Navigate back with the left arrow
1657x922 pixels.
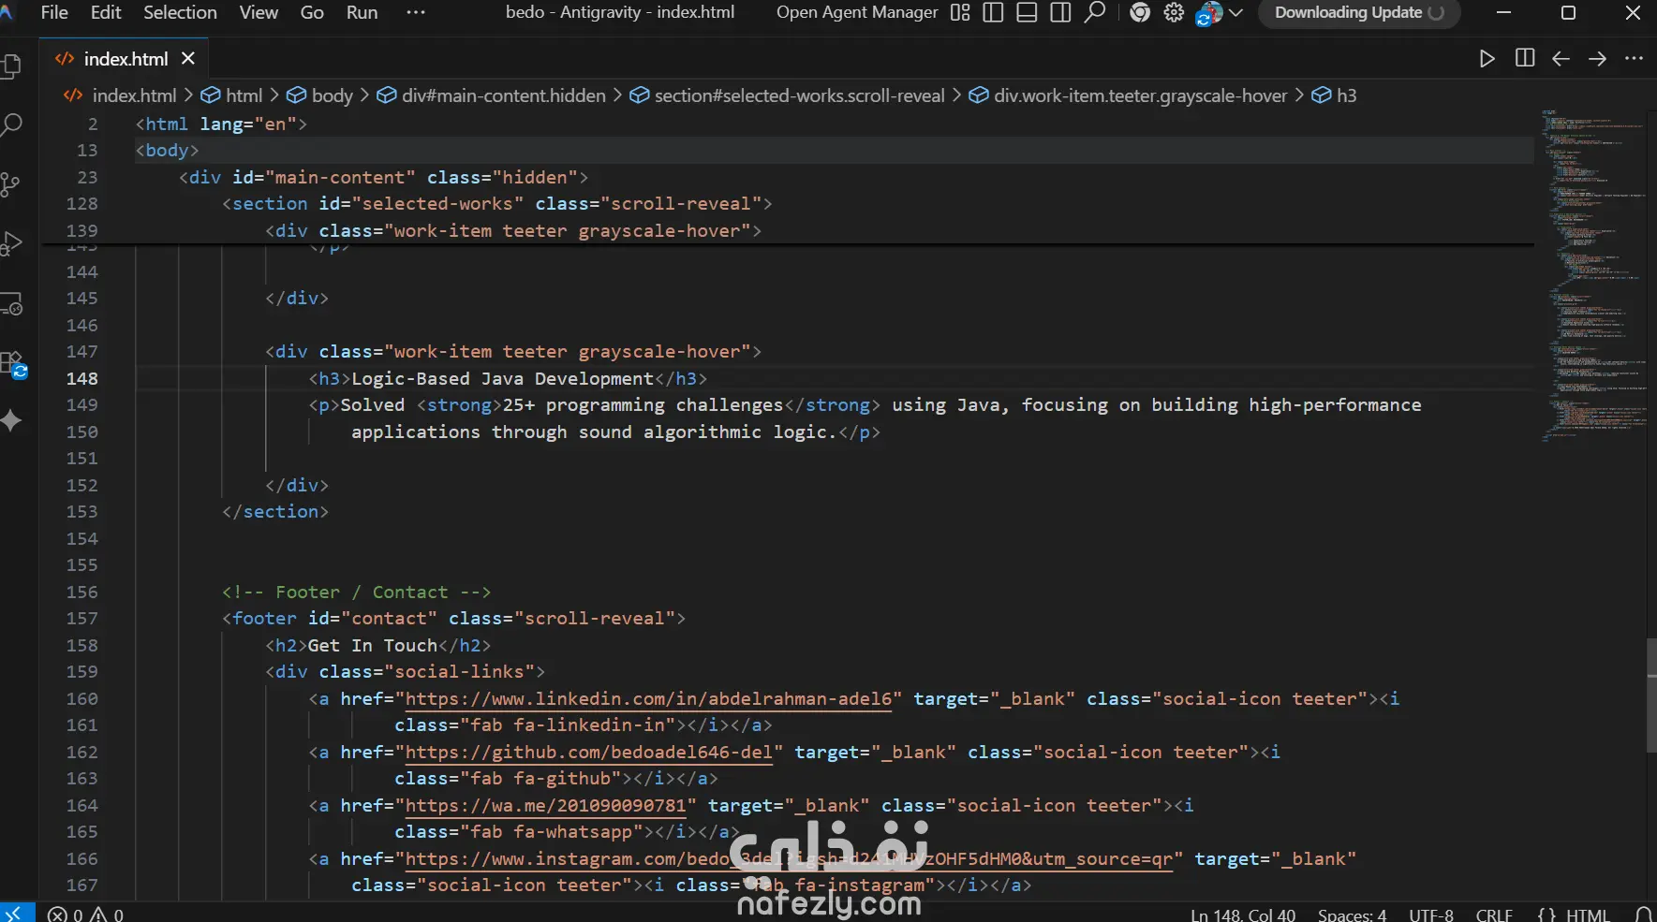(1561, 59)
